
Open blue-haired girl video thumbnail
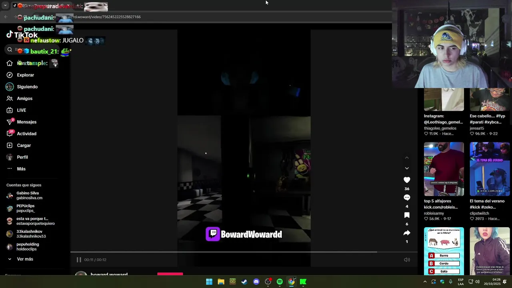tap(490, 251)
